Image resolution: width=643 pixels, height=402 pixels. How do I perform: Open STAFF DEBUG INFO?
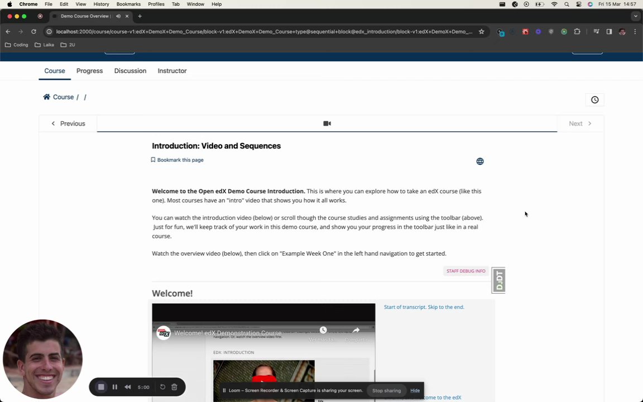[466, 271]
